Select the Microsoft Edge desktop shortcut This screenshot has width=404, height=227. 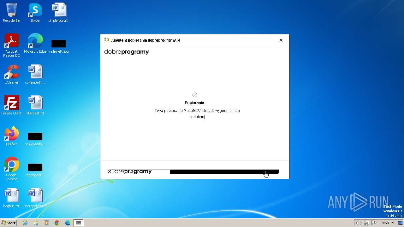pyautogui.click(x=35, y=44)
